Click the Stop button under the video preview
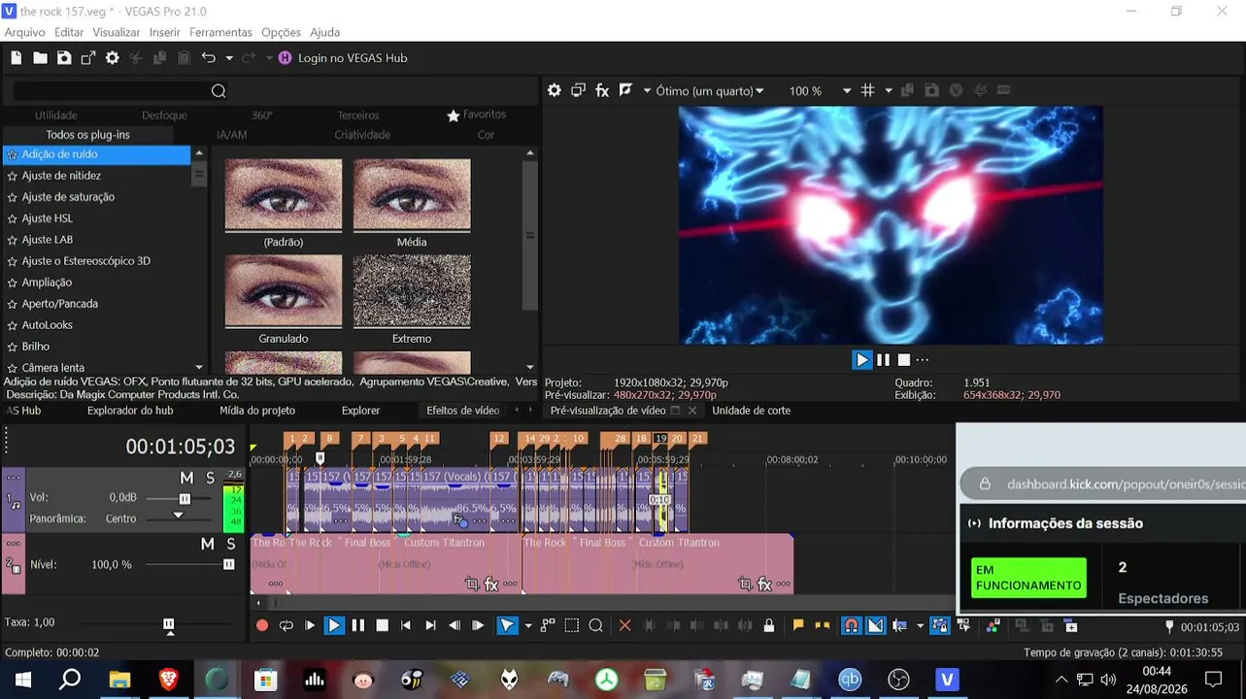This screenshot has width=1246, height=699. (904, 360)
